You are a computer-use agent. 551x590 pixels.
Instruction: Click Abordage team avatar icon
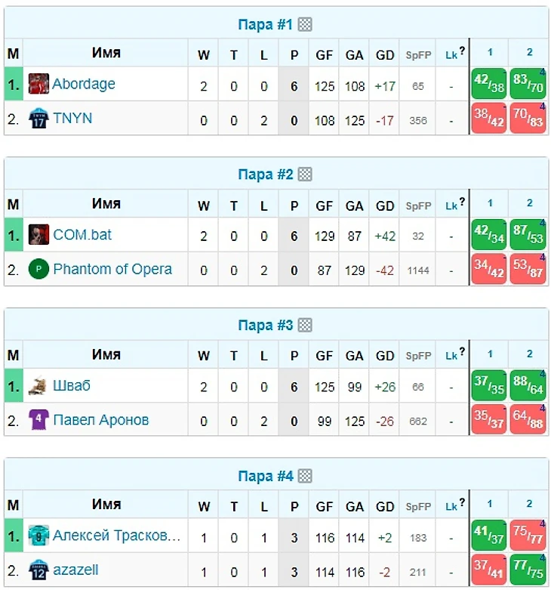pyautogui.click(x=38, y=84)
